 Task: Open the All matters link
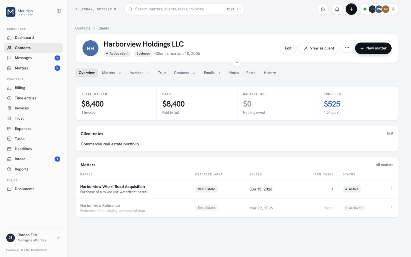[384, 165]
